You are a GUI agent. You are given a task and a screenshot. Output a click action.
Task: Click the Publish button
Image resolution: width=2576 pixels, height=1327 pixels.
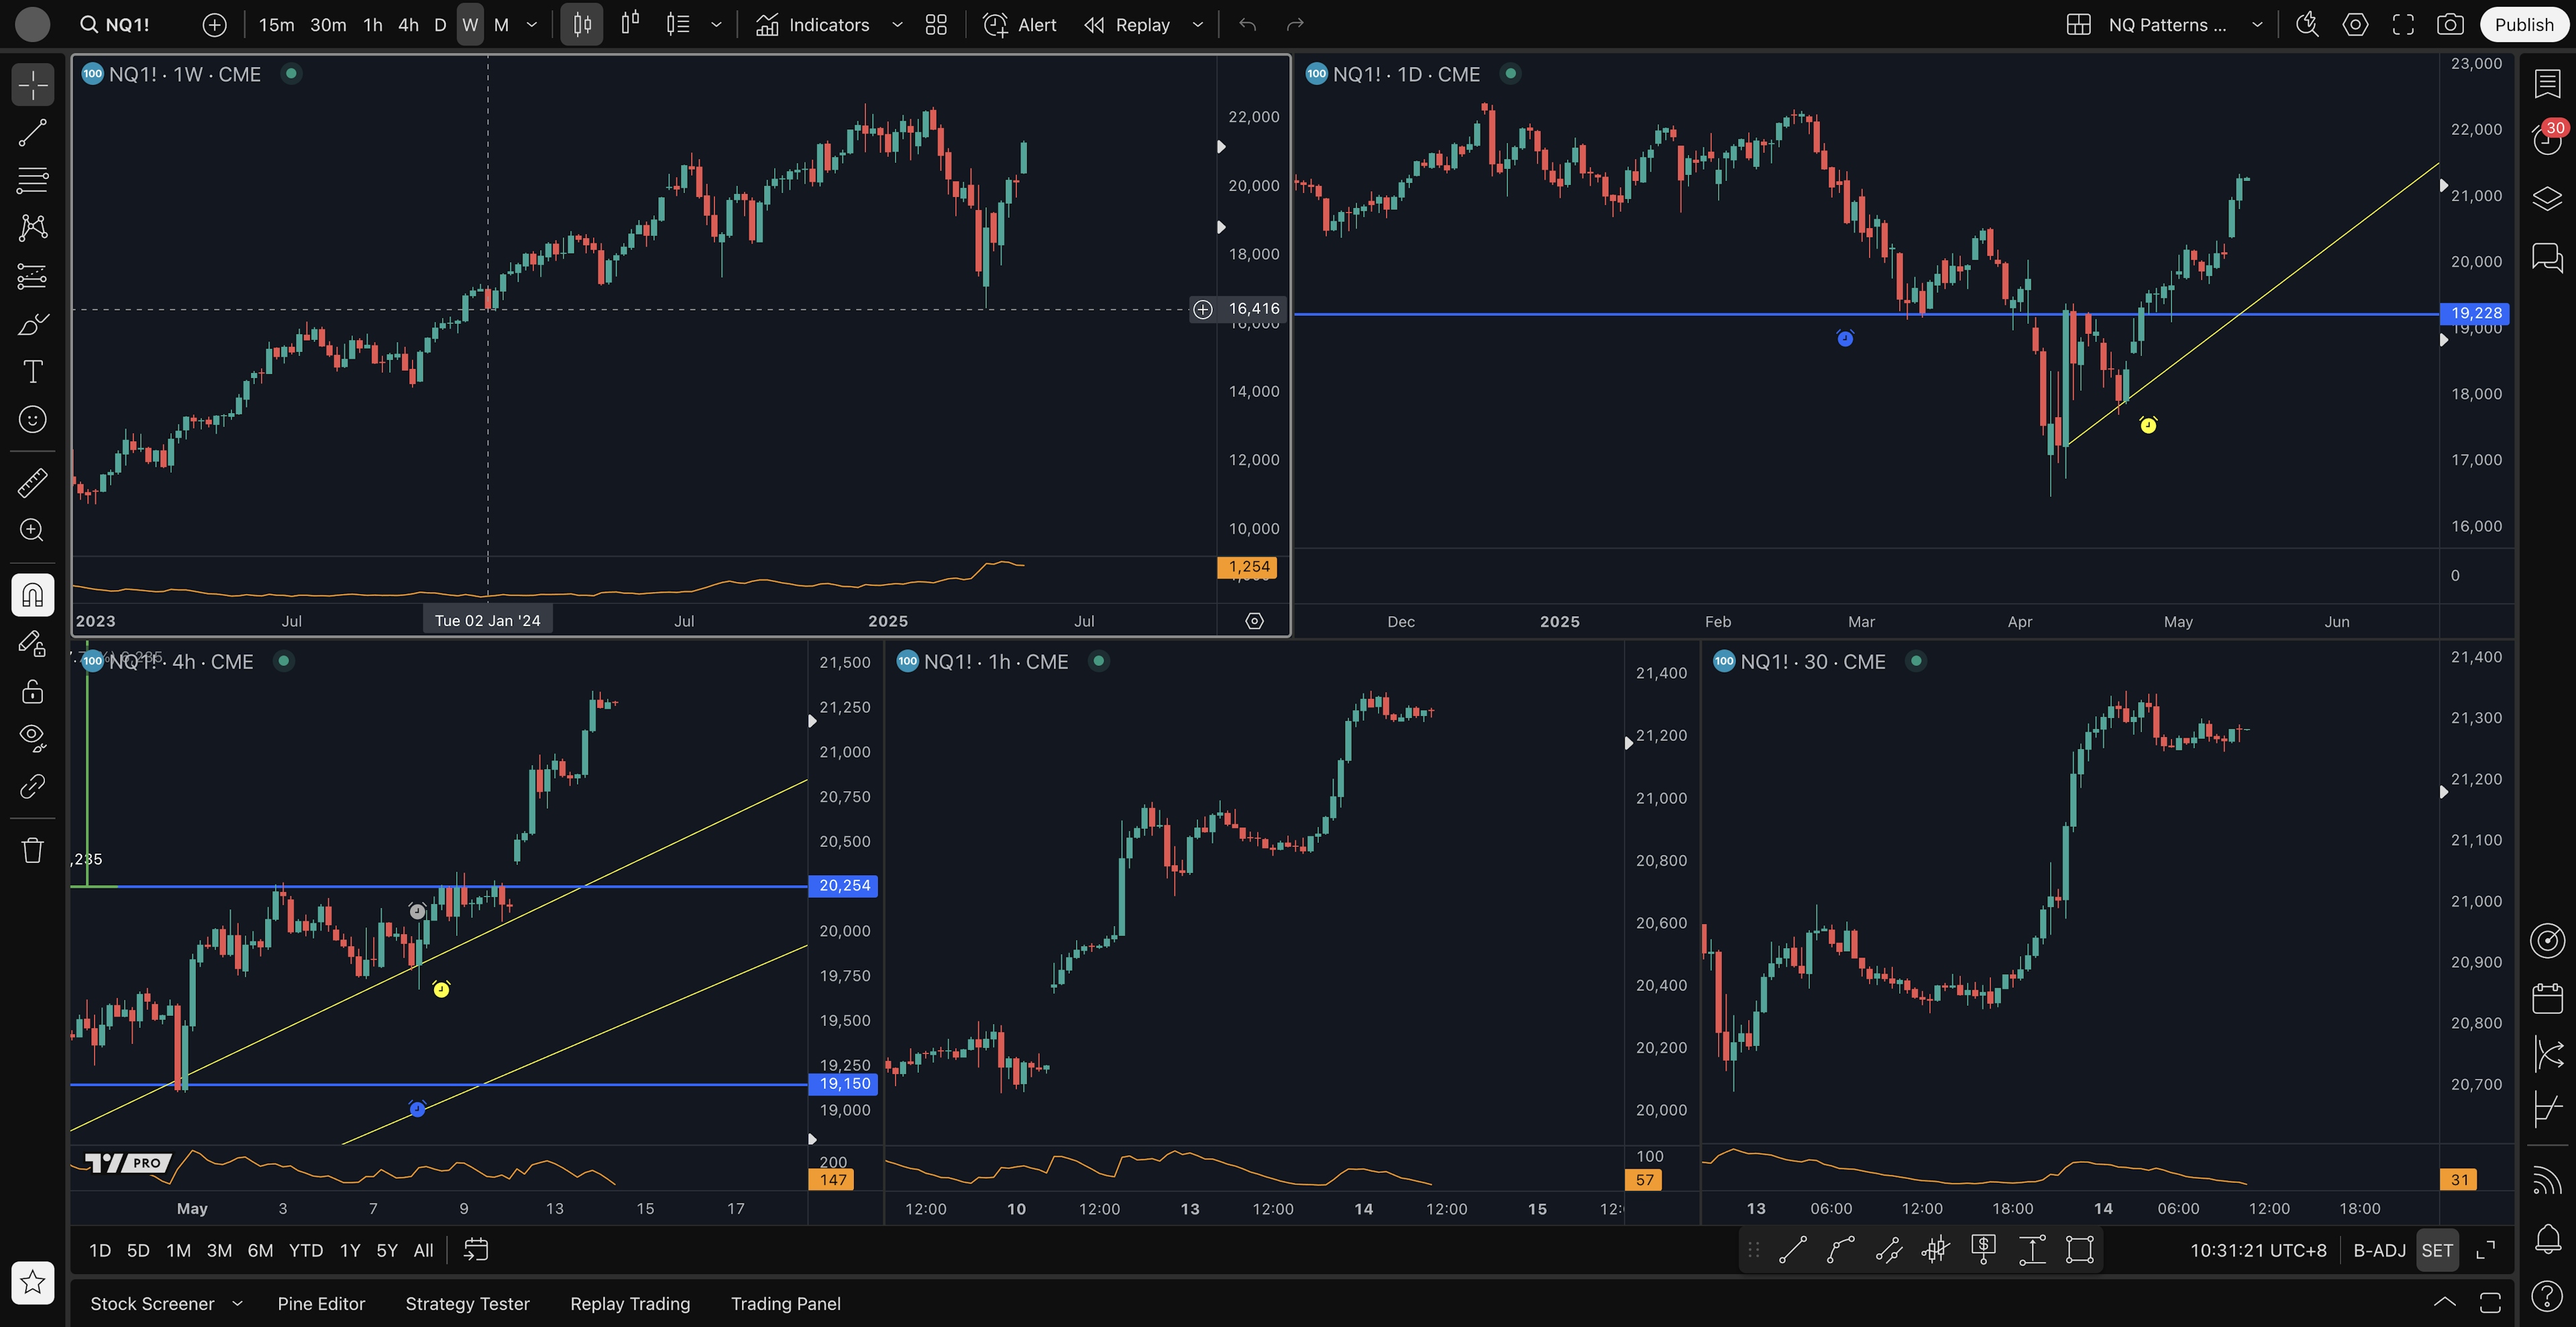pos(2523,25)
